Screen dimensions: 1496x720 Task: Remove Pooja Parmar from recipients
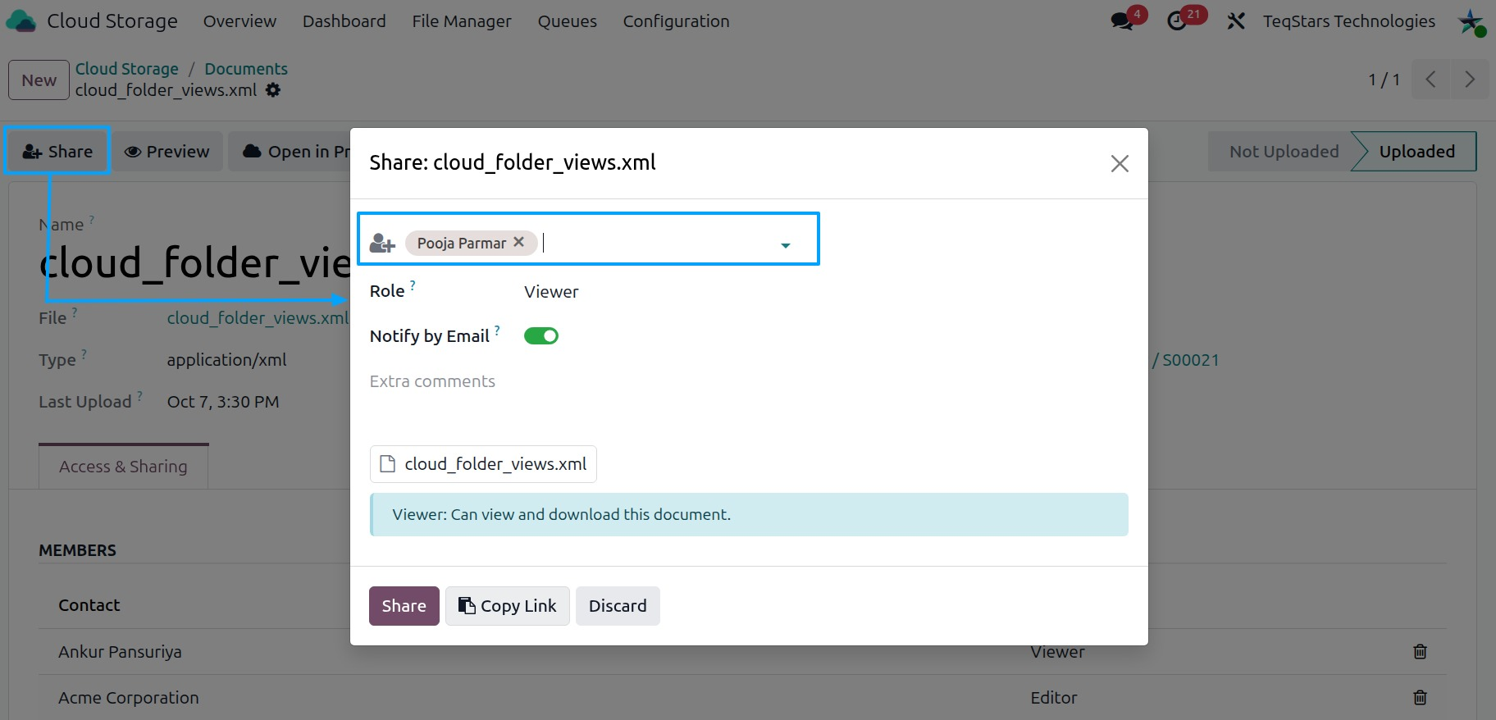pos(519,242)
